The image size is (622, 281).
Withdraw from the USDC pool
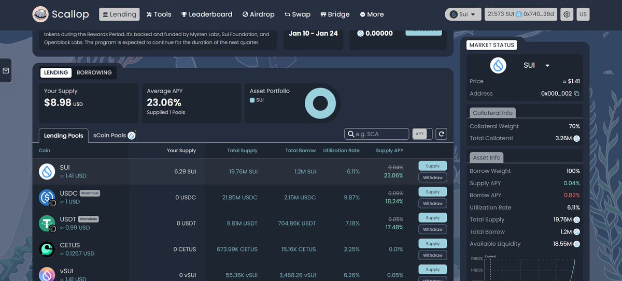point(433,203)
